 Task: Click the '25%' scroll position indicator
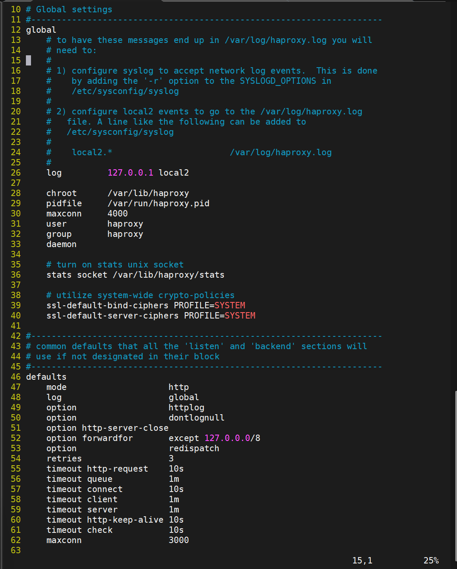(431, 560)
